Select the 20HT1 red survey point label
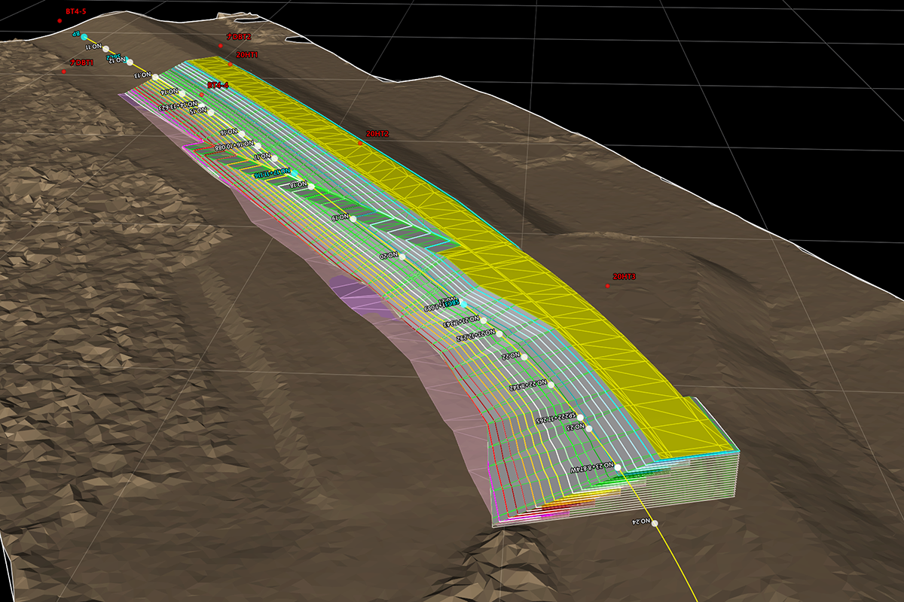904x602 pixels. [x=247, y=55]
